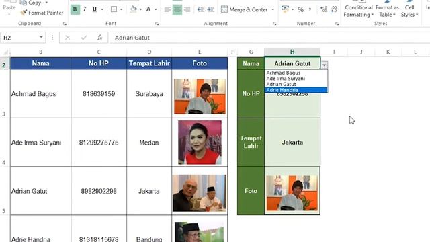Image resolution: width=430 pixels, height=242 pixels.
Task: Click the Jakarta result cell in column H
Action: [x=292, y=143]
